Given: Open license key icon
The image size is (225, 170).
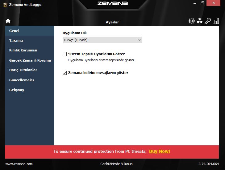Looking at the screenshot, I should pyautogui.click(x=207, y=21).
